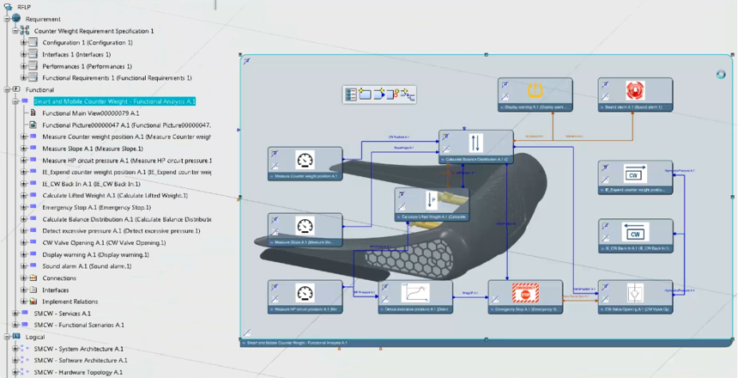
Task: Select IE_Expend counter weight position A.1 tree row
Action: pos(127,172)
